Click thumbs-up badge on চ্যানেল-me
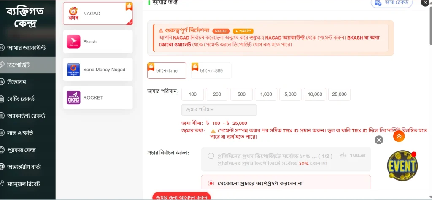Viewport: 432px width, 200px height. click(151, 66)
